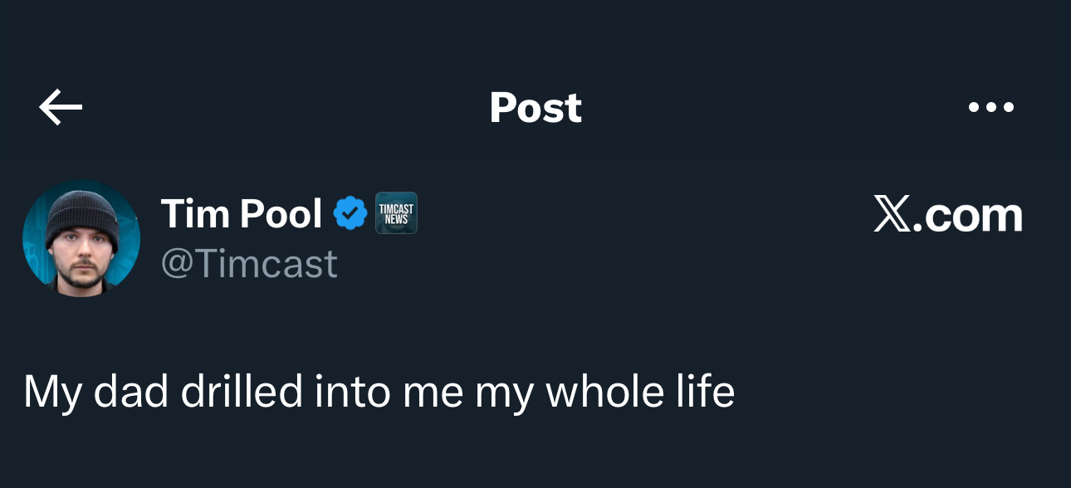
Task: Open the Timcast News affiliation badge
Action: pos(396,213)
